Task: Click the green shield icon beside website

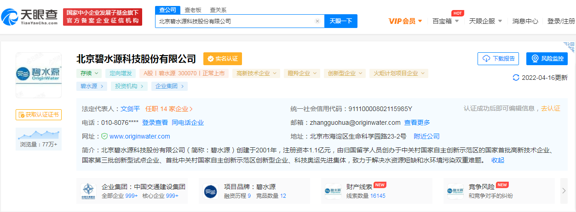Action: pyautogui.click(x=104, y=136)
